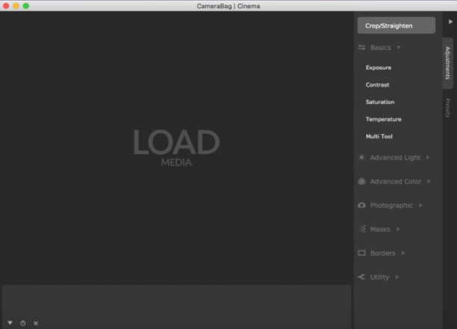Collapse the Basics section arrow
This screenshot has height=329, width=457.
click(x=399, y=48)
